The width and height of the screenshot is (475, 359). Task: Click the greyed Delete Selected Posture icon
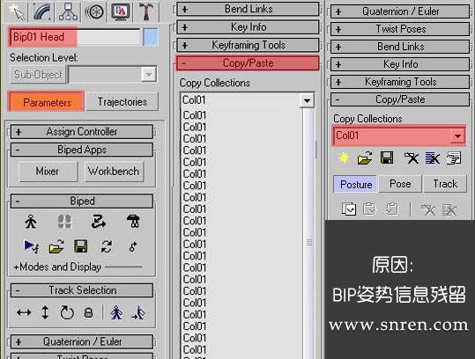[x=428, y=209]
